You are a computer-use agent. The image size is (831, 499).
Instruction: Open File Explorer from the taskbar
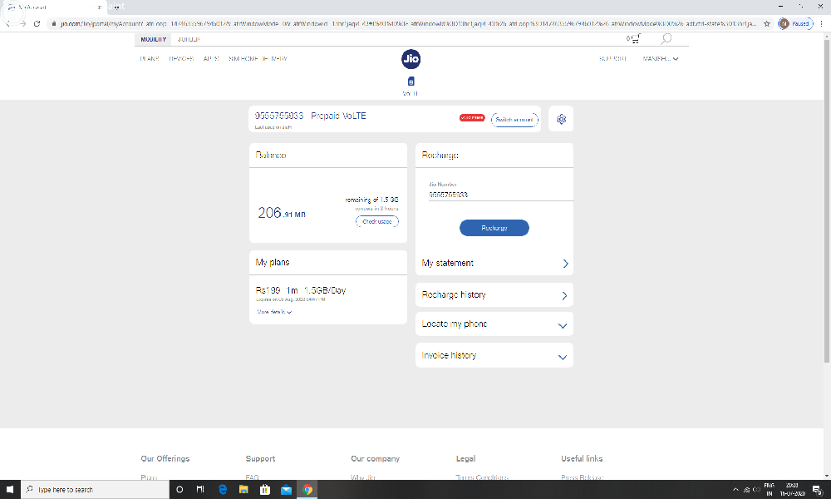pos(243,489)
